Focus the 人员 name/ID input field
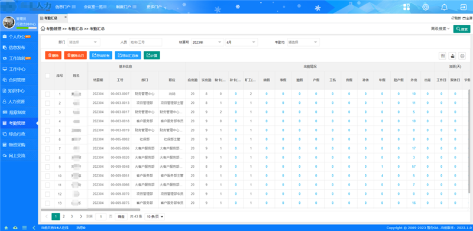This screenshot has height=231, width=473. coord(145,42)
